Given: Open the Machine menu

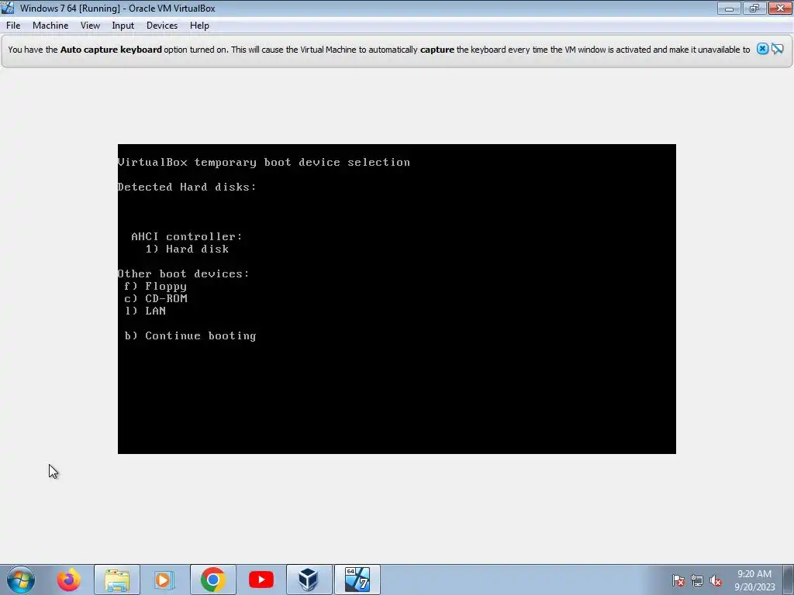Looking at the screenshot, I should point(50,26).
